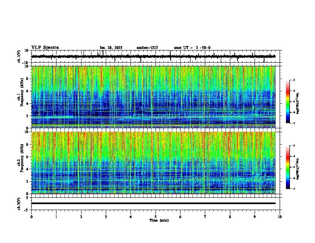Click the "-3" label on ch.1 color scale
315x243 pixels.
click(293, 80)
